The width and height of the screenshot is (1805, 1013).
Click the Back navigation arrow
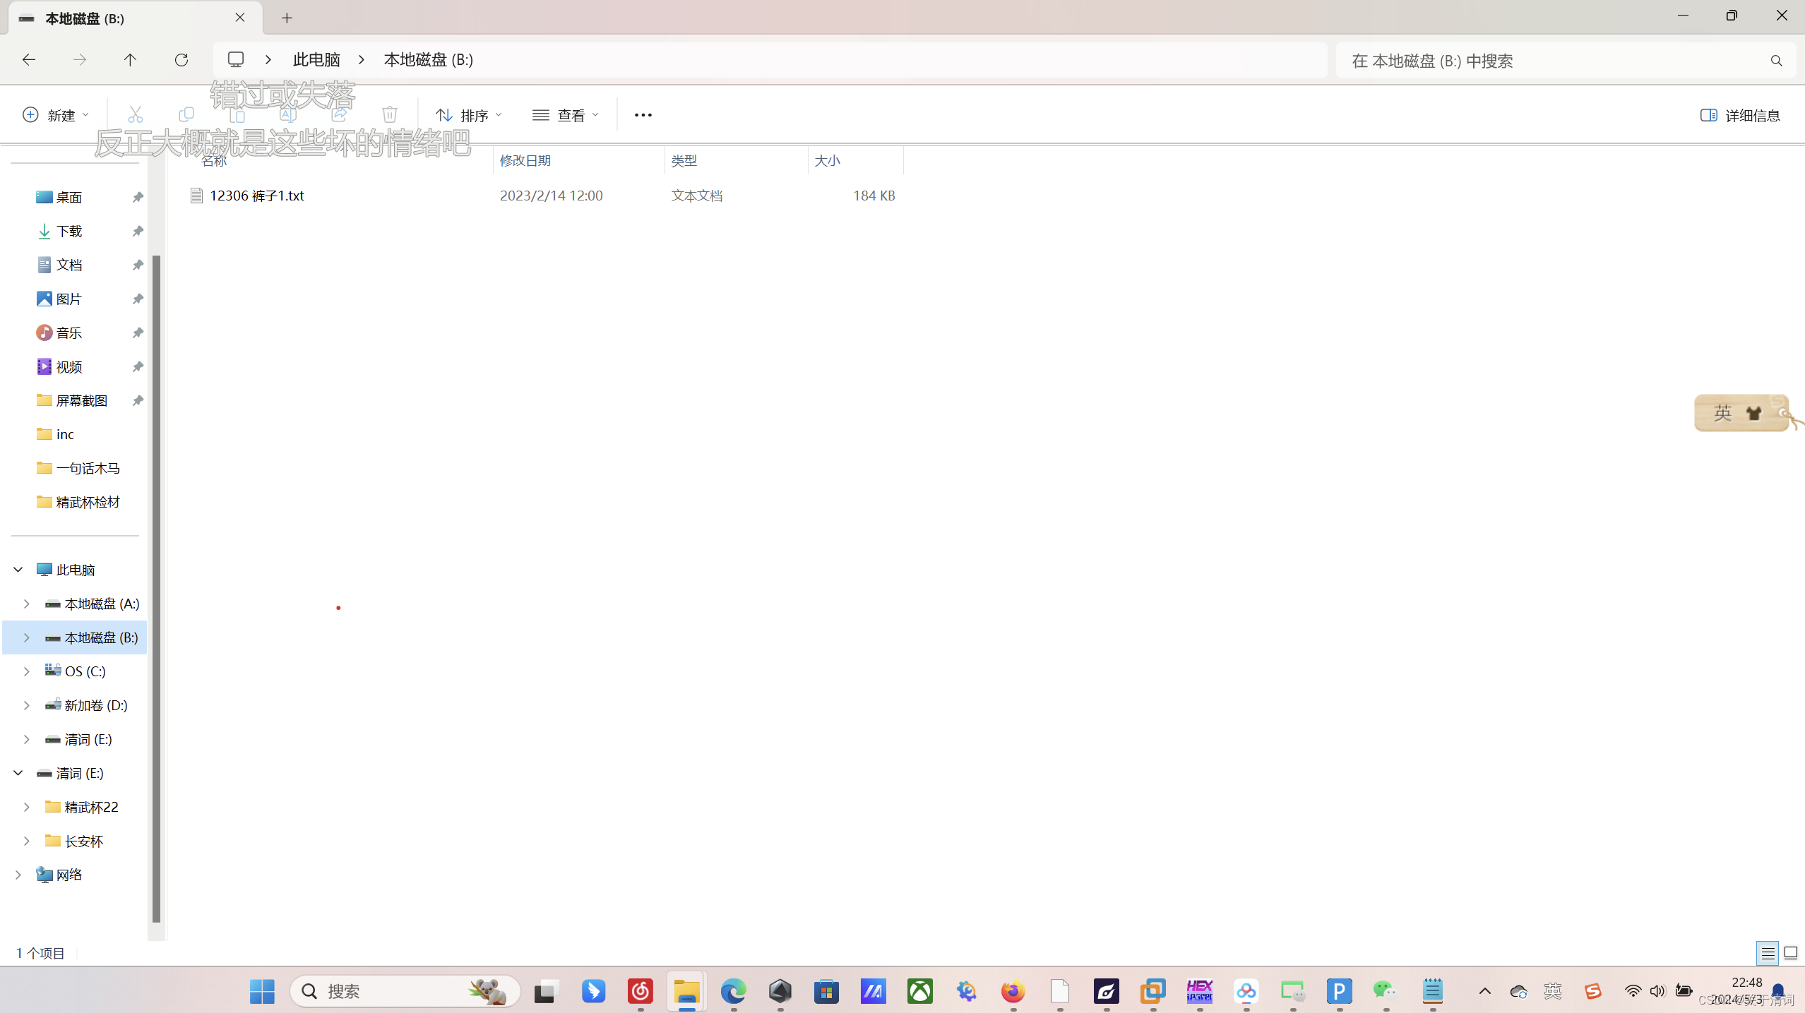pyautogui.click(x=29, y=60)
